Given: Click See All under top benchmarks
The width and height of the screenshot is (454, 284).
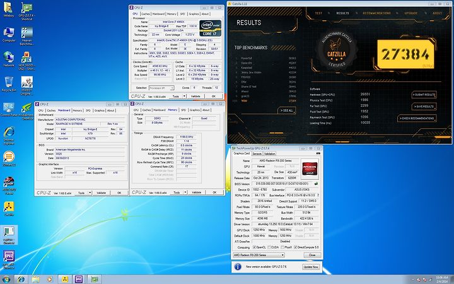Looking at the screenshot, I should pos(287,110).
